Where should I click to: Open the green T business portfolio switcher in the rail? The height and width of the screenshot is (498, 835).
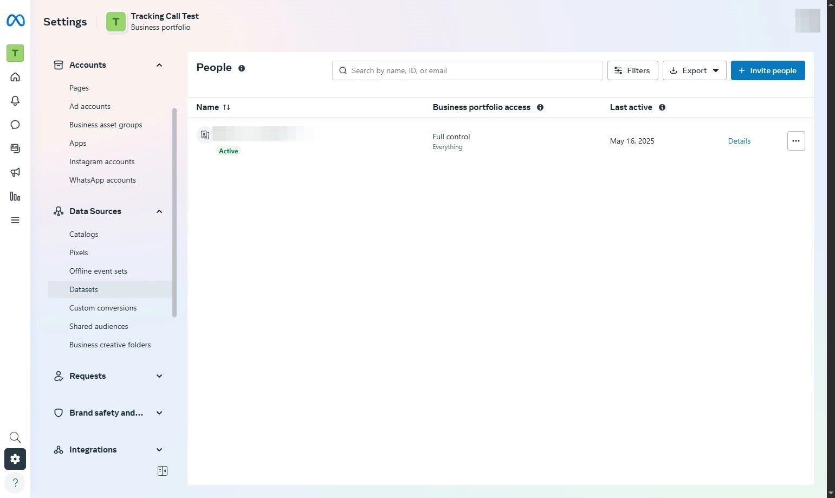[x=15, y=53]
